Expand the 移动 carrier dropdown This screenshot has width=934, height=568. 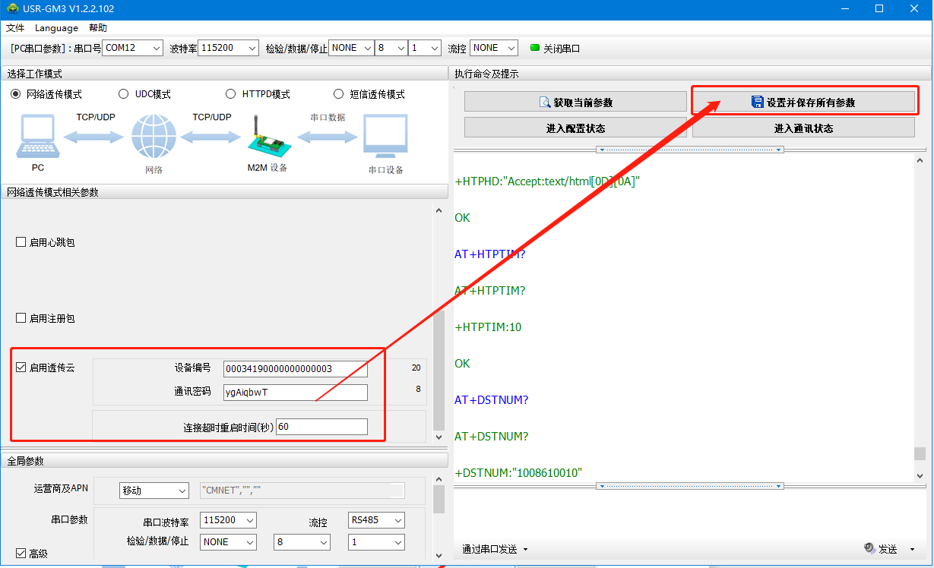(154, 491)
